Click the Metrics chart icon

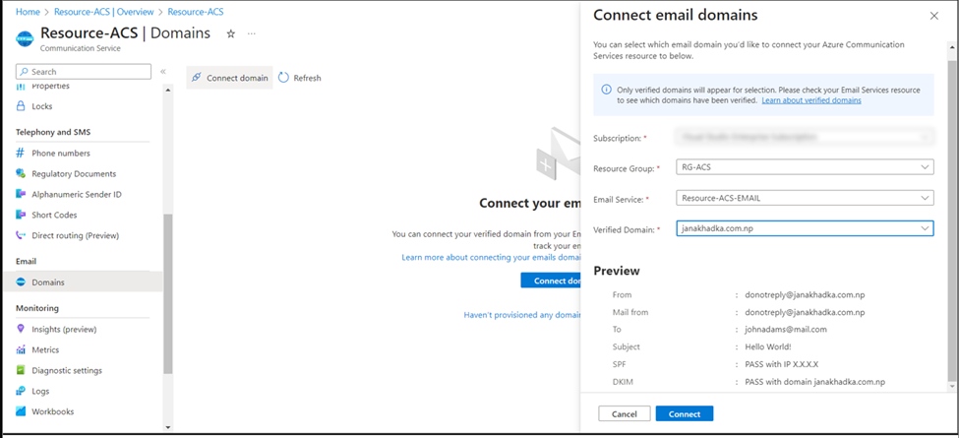pyautogui.click(x=21, y=350)
